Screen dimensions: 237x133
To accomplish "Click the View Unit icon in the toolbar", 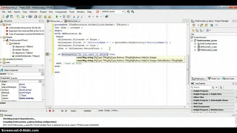I will pyautogui.click(x=7, y=17).
